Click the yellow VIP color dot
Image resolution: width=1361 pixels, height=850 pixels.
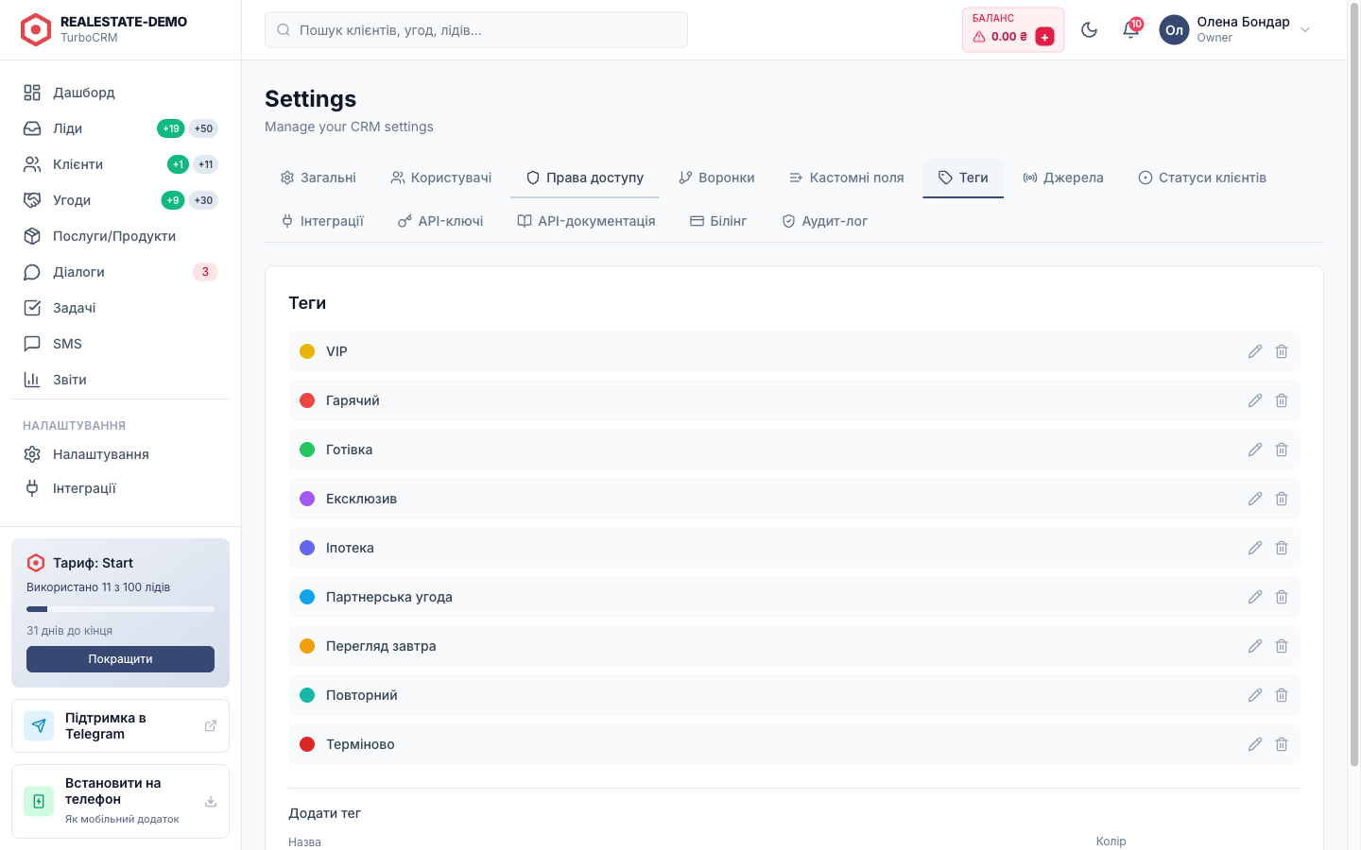tap(307, 351)
